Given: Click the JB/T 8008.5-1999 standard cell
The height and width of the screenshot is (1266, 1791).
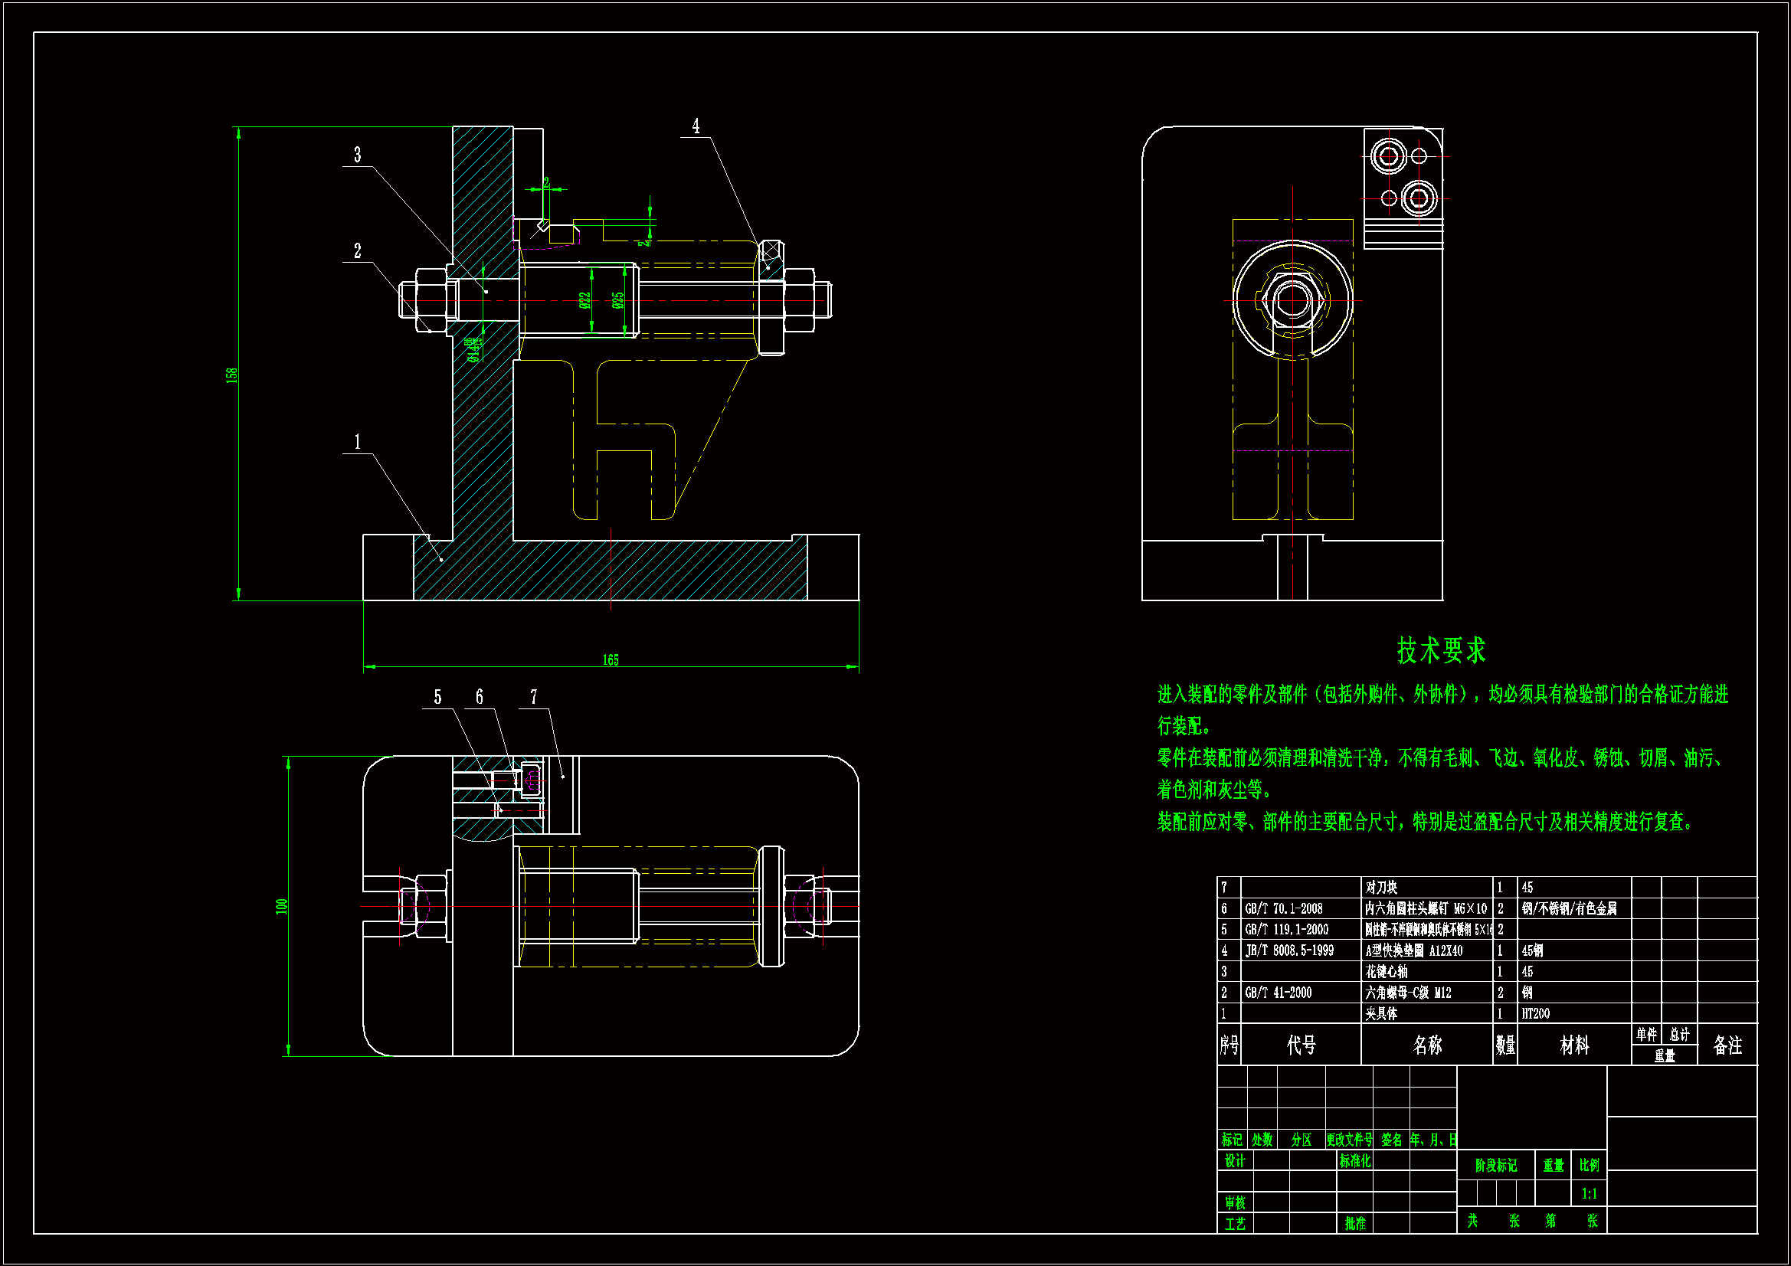Looking at the screenshot, I should click(1288, 951).
